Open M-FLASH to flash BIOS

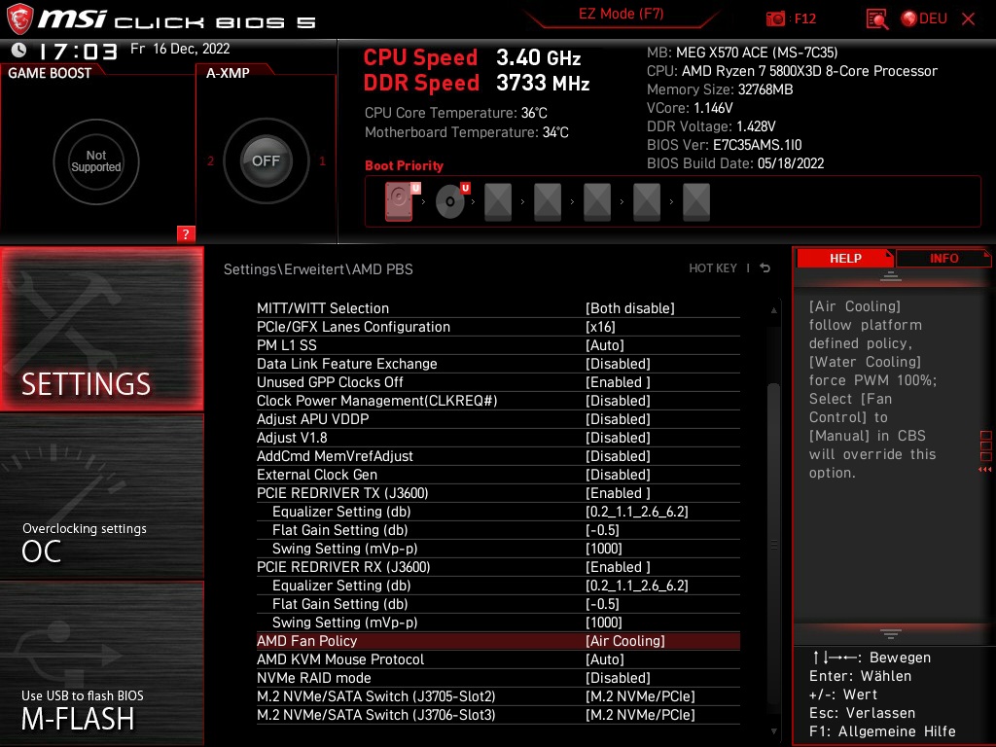point(101,663)
